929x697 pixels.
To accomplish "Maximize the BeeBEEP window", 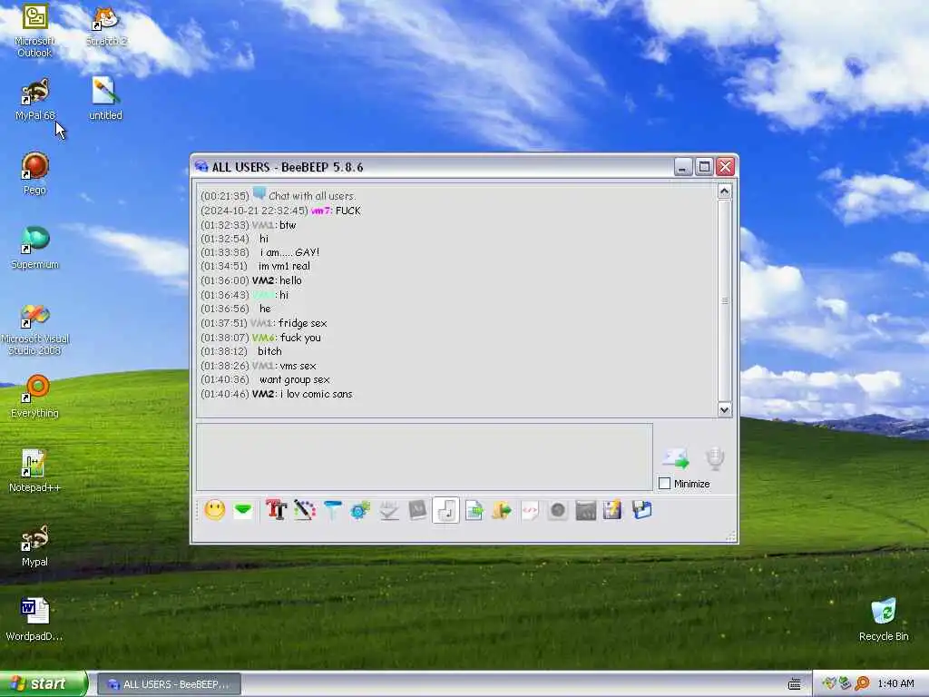I will 704,167.
